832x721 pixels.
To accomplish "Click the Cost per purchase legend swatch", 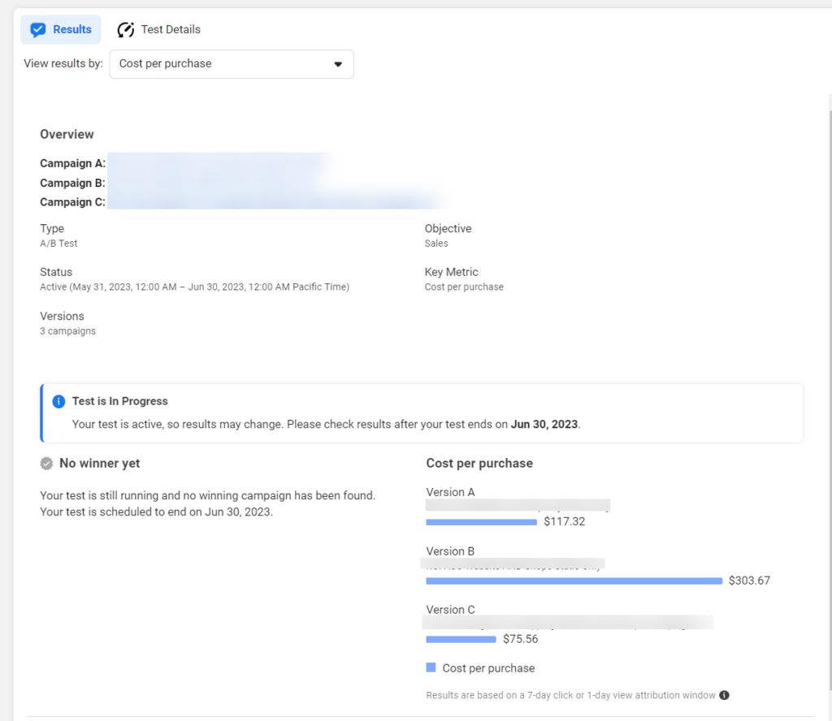I will click(x=431, y=667).
